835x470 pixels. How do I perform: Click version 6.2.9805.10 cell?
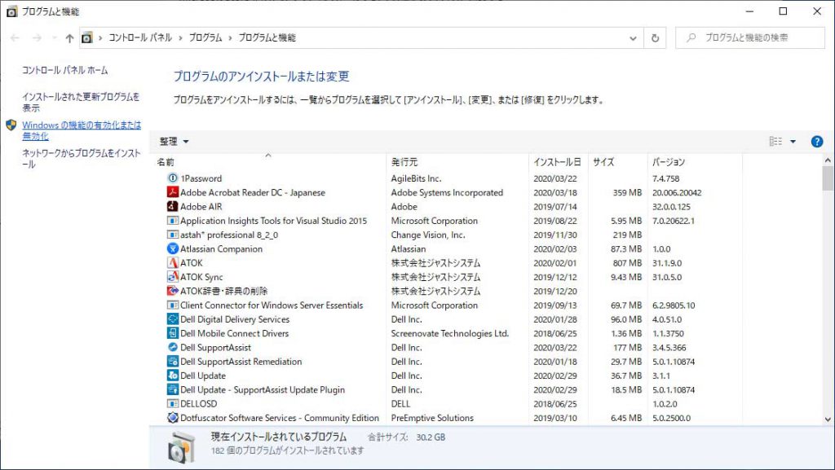pos(673,305)
